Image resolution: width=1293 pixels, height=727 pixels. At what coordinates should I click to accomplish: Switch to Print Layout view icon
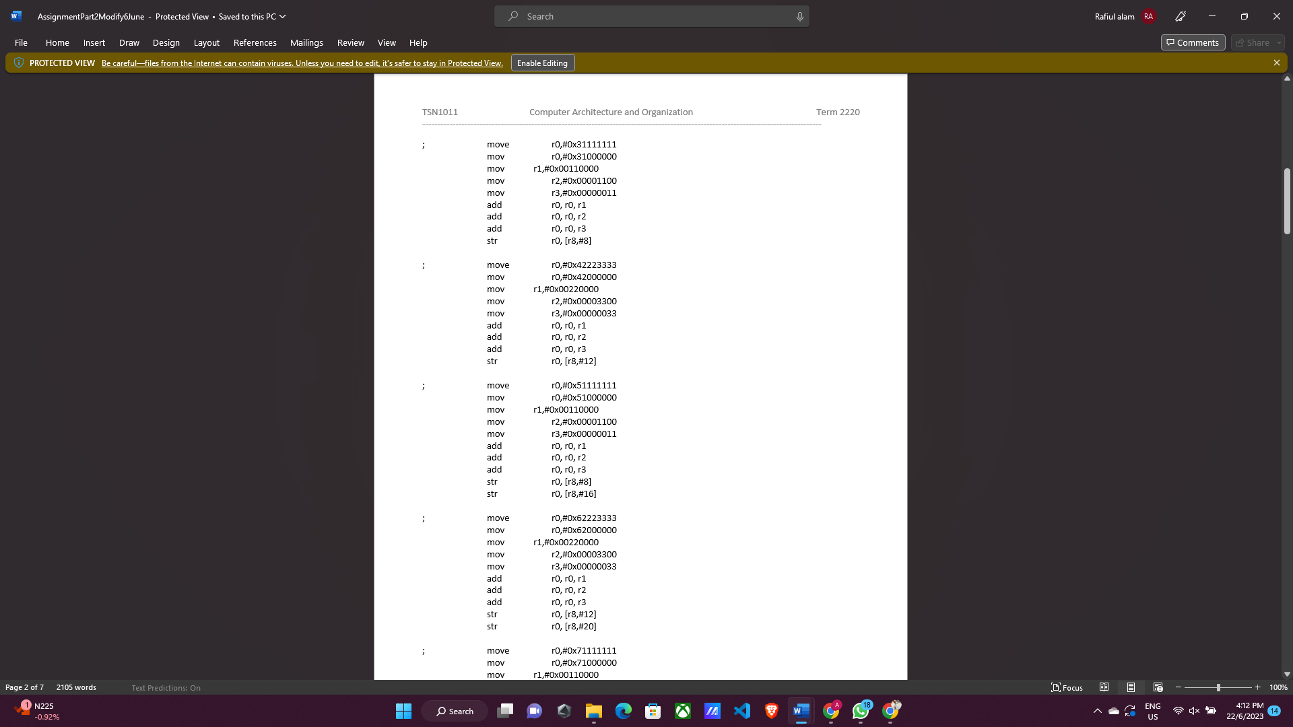(x=1131, y=687)
